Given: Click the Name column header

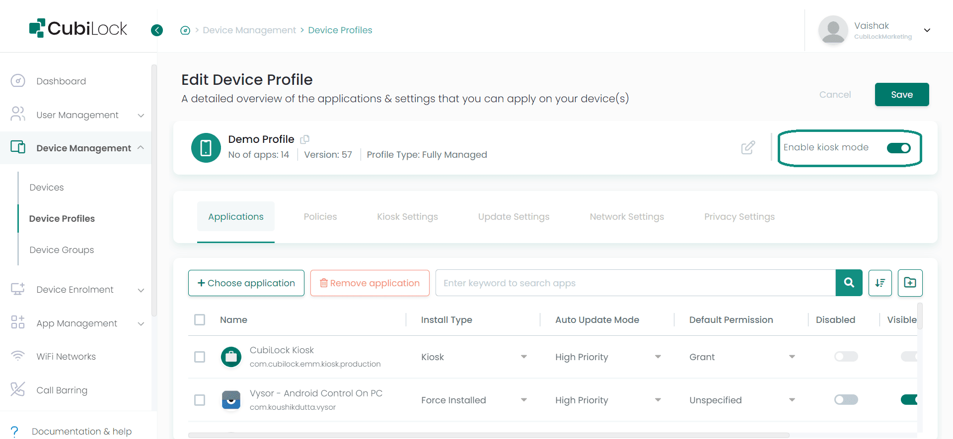Looking at the screenshot, I should point(233,320).
